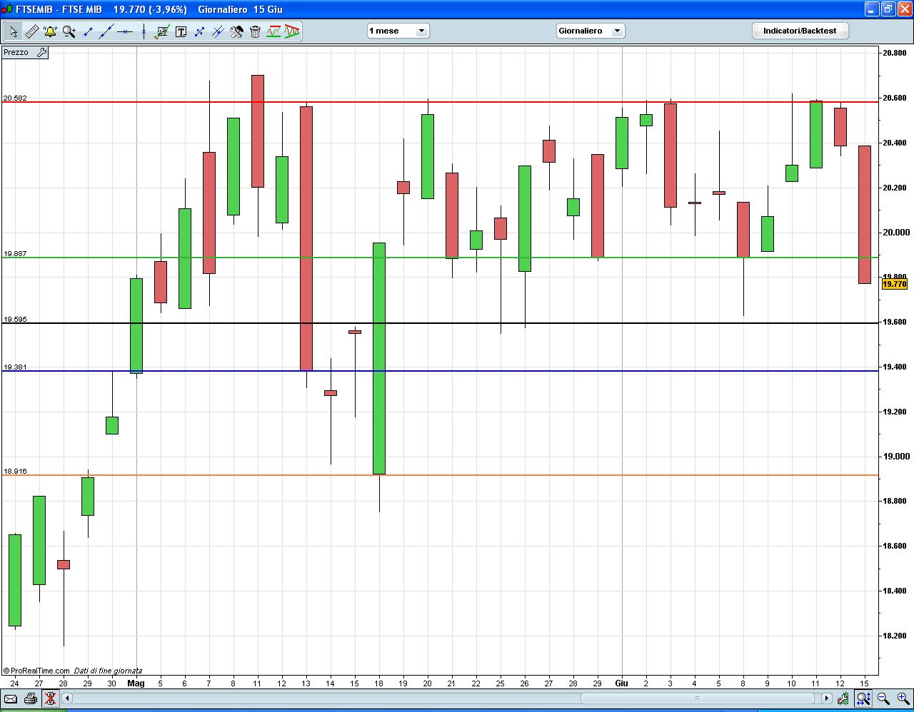Select the horizontal line tool
Image resolution: width=914 pixels, height=712 pixels.
[125, 31]
